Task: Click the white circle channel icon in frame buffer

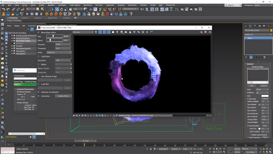Action: pos(113,32)
